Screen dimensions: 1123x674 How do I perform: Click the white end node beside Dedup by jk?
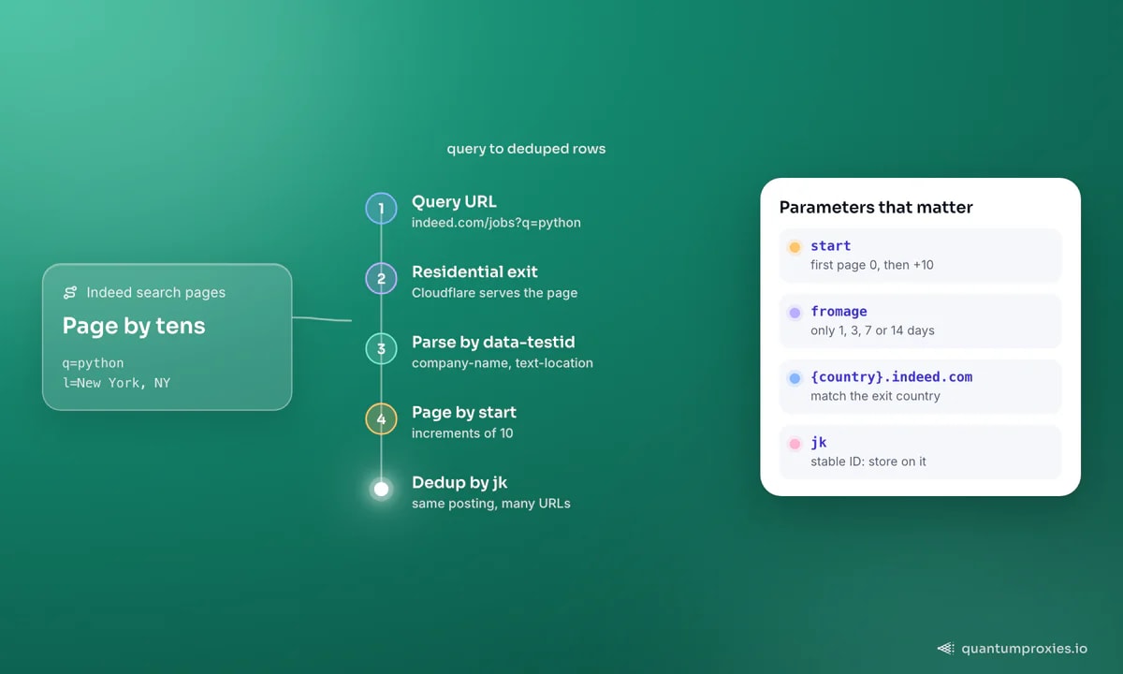[x=381, y=489]
